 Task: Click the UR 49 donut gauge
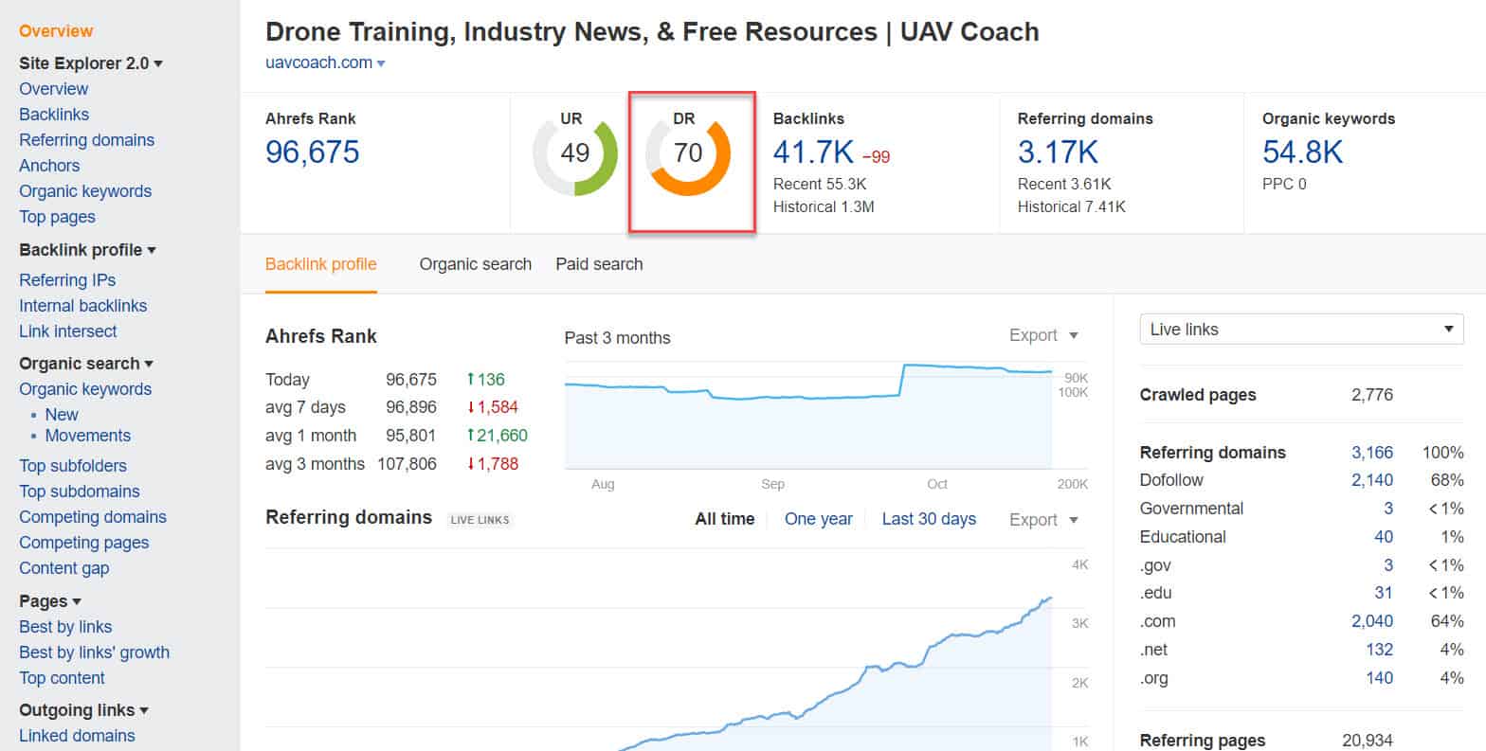pyautogui.click(x=574, y=153)
